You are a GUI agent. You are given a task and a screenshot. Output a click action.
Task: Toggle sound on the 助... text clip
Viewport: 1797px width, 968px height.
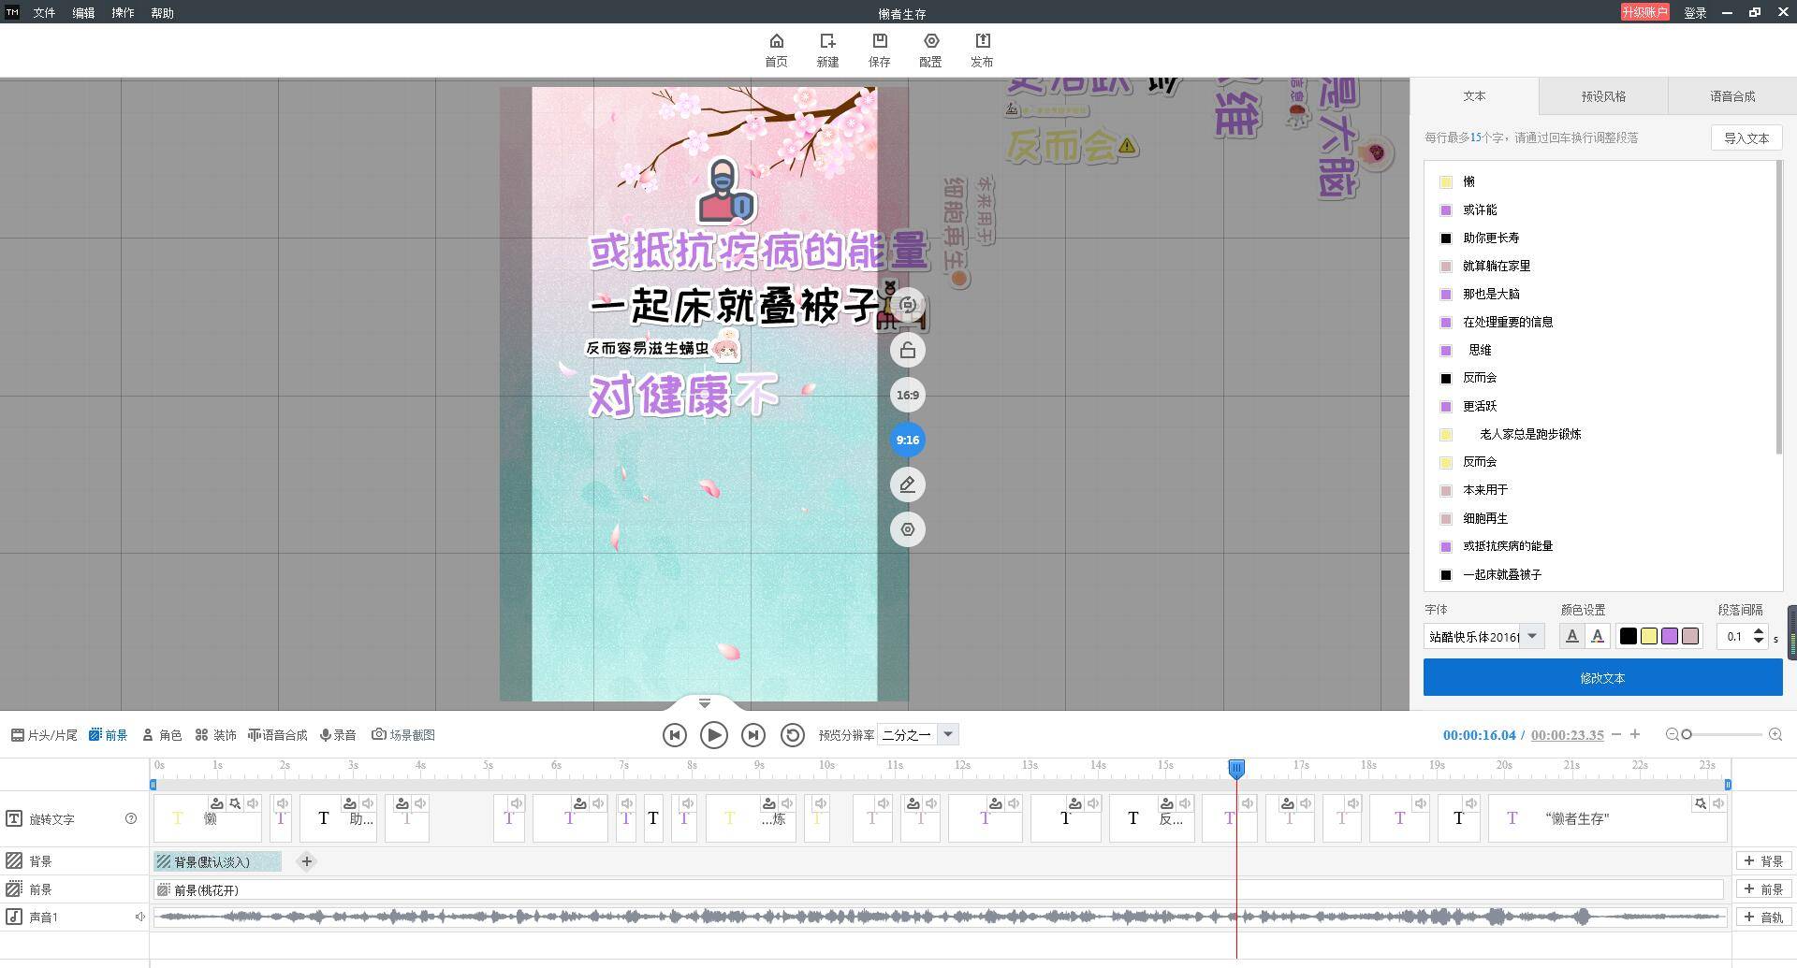point(368,803)
